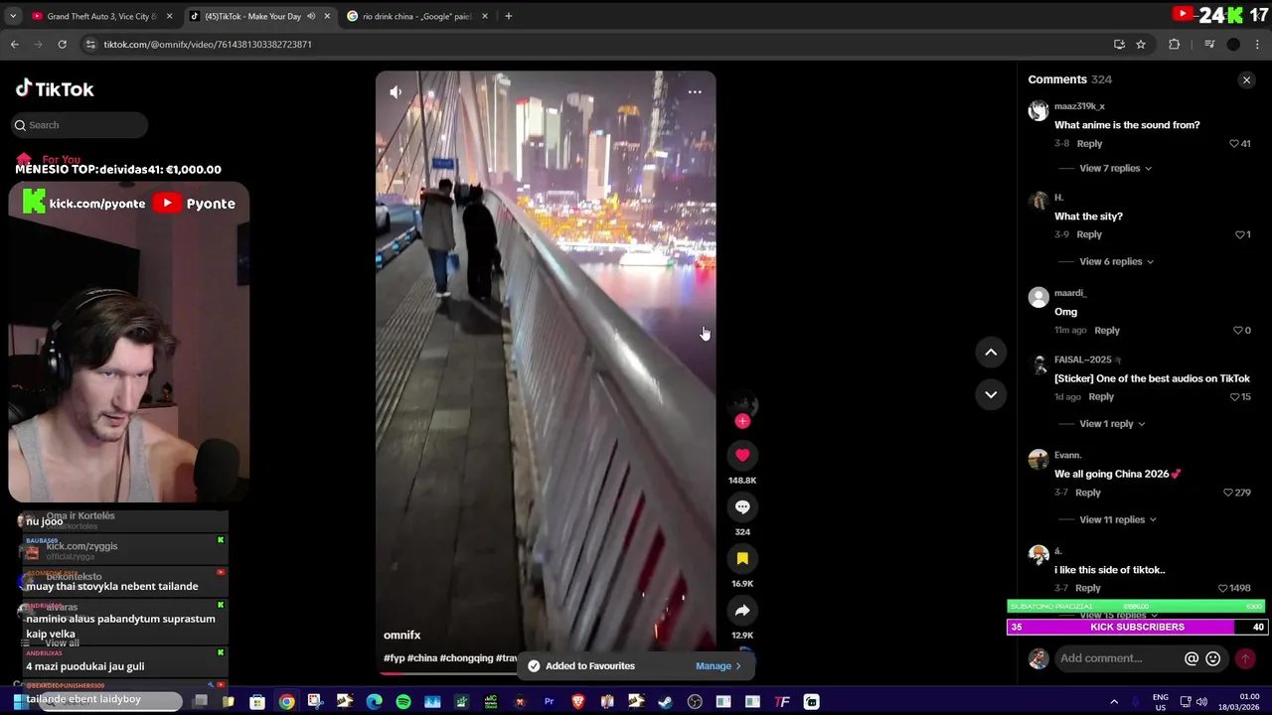Show hidden system tray icons
The width and height of the screenshot is (1272, 715).
click(x=1115, y=702)
